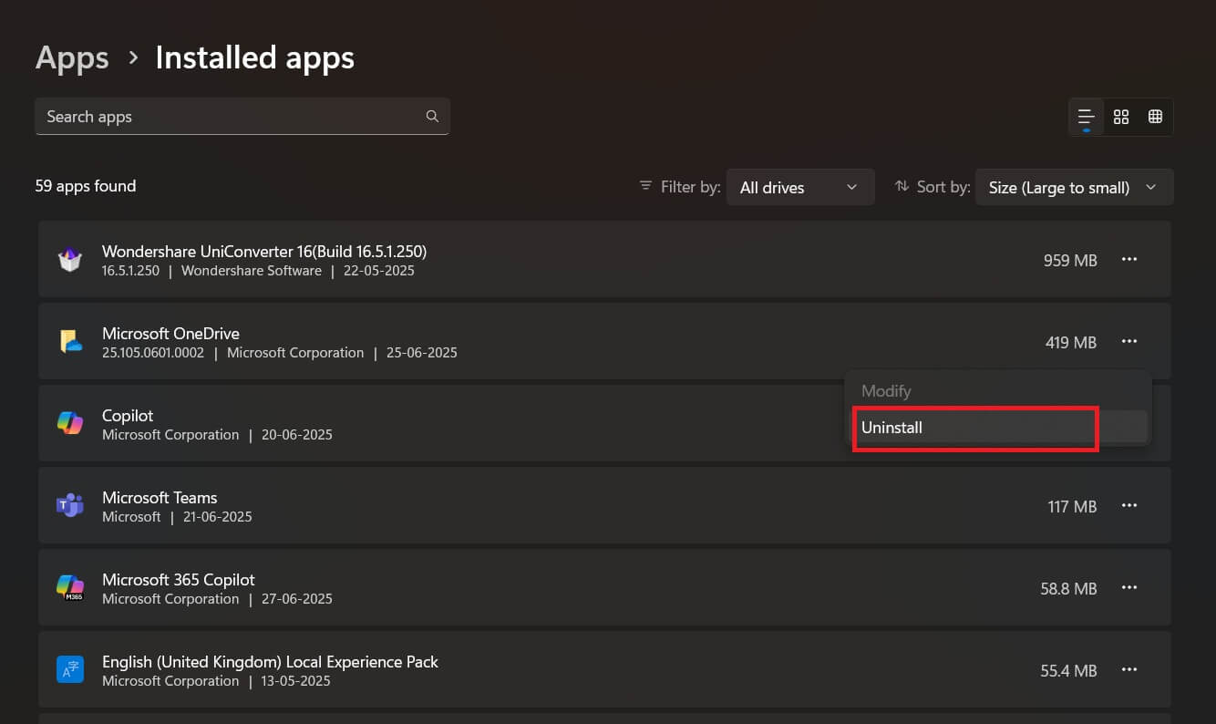Click the filter funnel icon beside Filter by
The width and height of the screenshot is (1216, 724).
(x=645, y=186)
